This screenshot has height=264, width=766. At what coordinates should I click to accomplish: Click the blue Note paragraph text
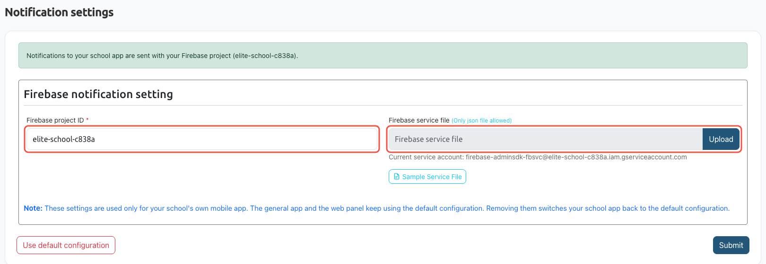(x=376, y=208)
